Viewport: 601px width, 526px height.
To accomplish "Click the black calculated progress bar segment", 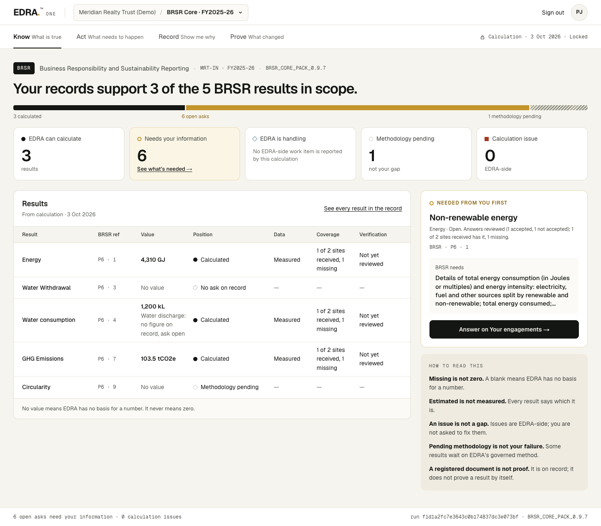I will [99, 108].
